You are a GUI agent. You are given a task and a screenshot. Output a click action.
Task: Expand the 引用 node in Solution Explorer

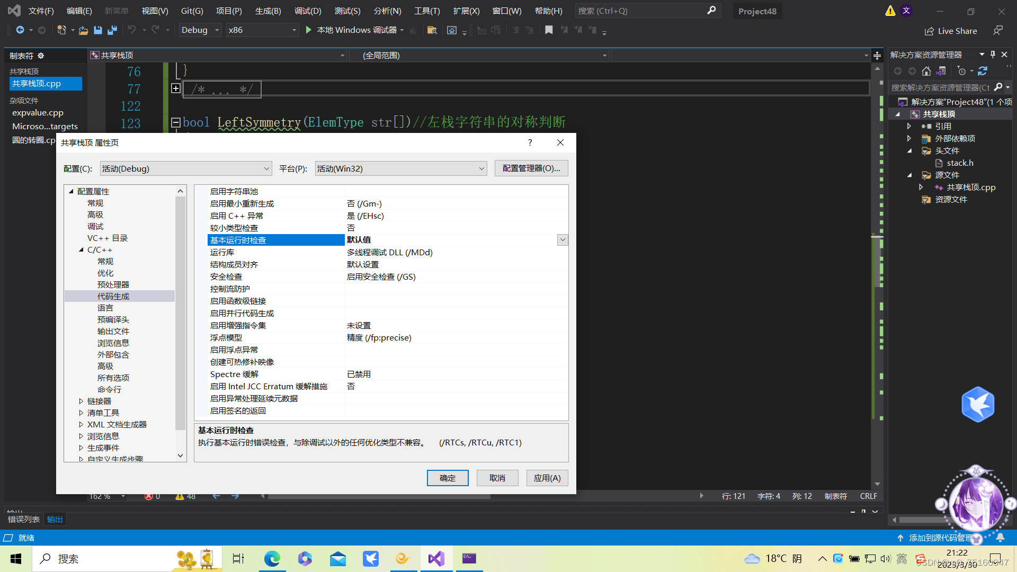(909, 126)
